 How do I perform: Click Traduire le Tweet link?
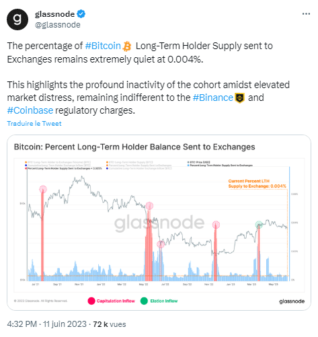point(34,124)
